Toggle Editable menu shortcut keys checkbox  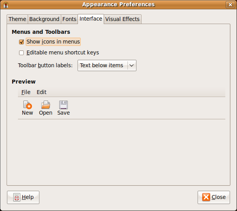coord(21,53)
